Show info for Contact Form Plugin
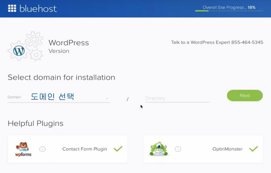 pos(42,149)
